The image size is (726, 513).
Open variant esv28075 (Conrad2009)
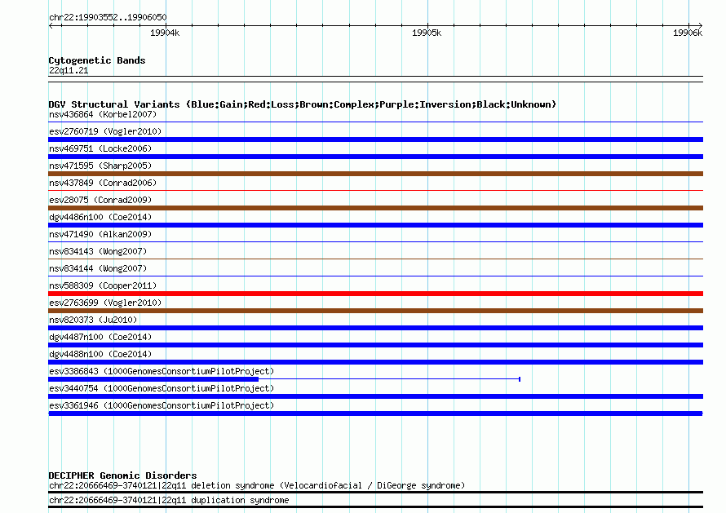[100, 200]
